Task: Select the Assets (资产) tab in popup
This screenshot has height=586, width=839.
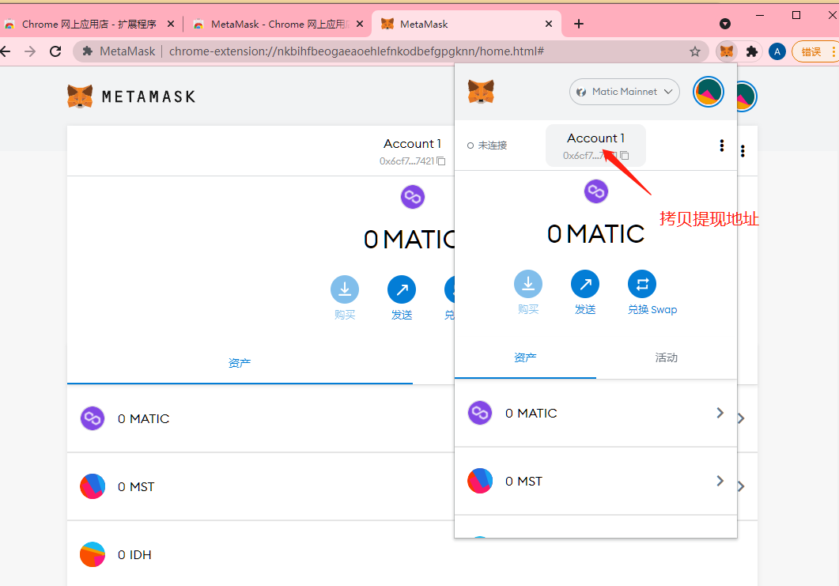Action: (525, 358)
